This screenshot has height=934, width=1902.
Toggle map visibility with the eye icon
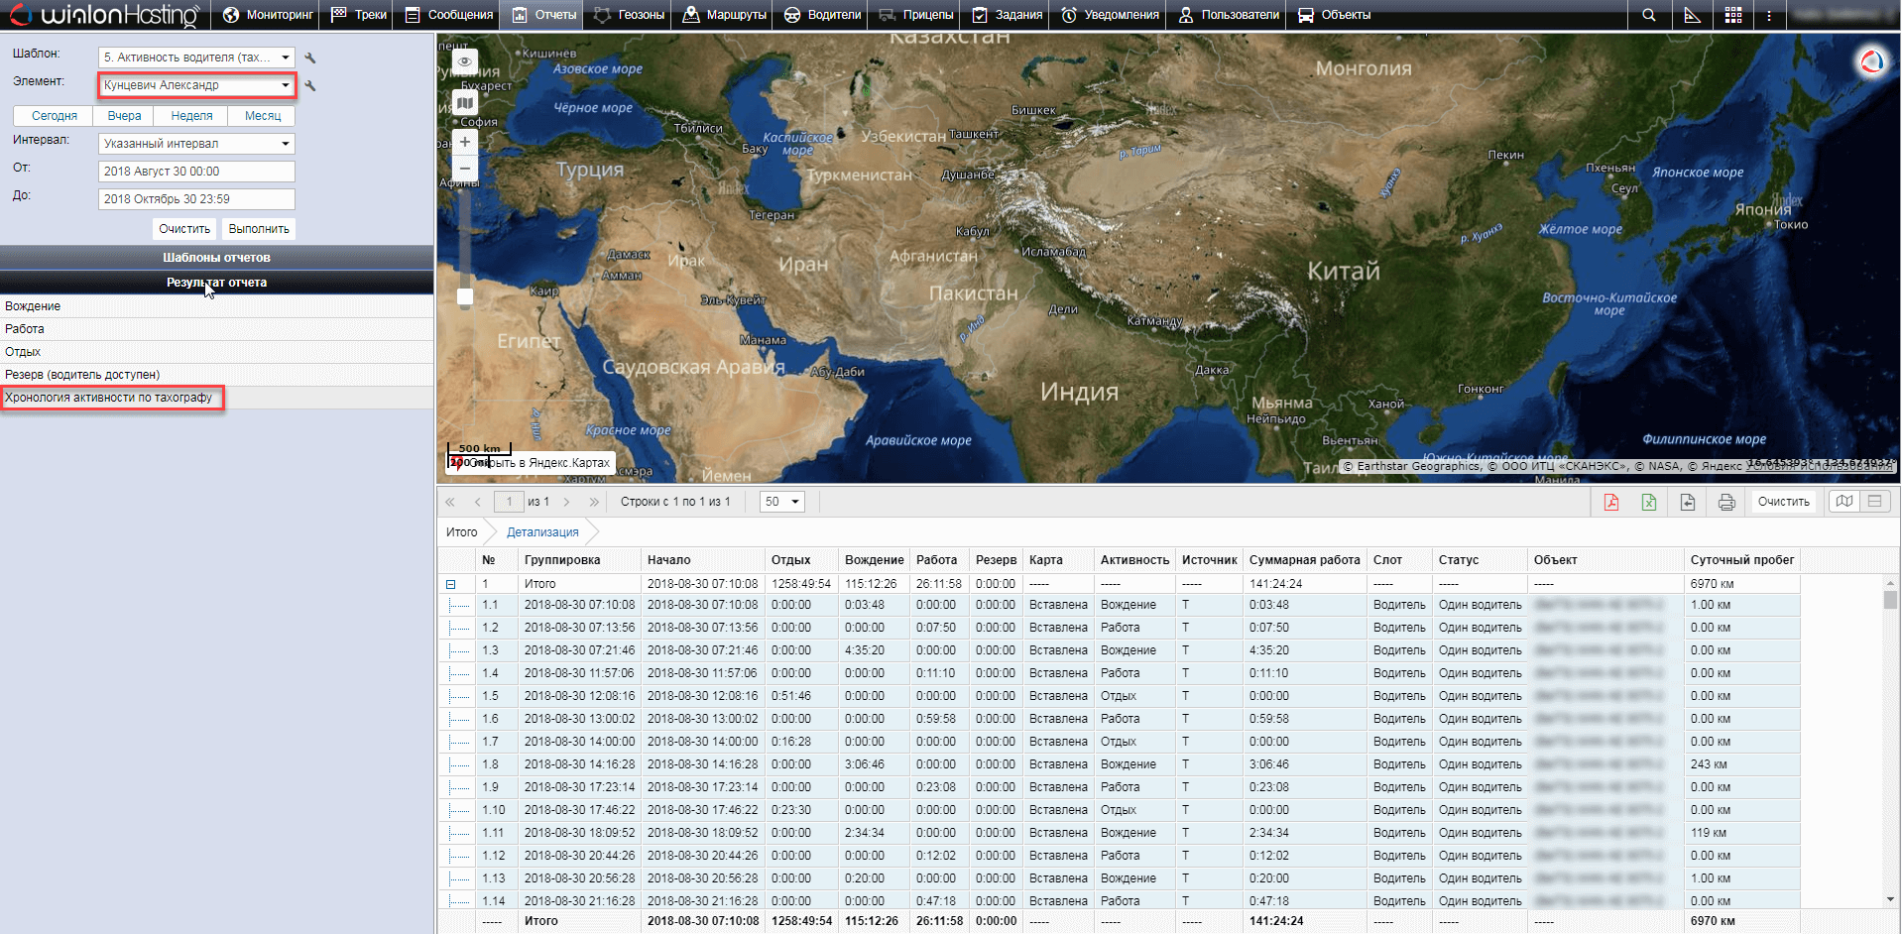tap(464, 61)
